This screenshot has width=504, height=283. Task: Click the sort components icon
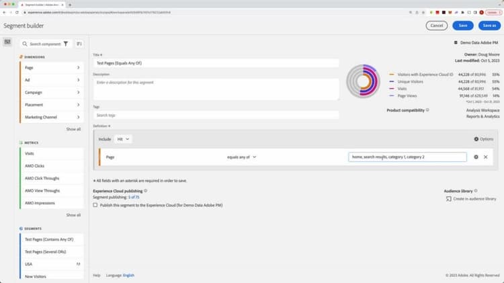[x=79, y=44]
